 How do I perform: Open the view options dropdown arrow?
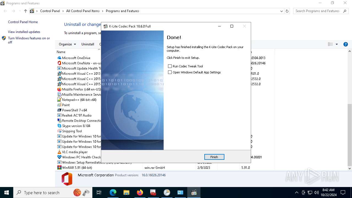[x=337, y=44]
